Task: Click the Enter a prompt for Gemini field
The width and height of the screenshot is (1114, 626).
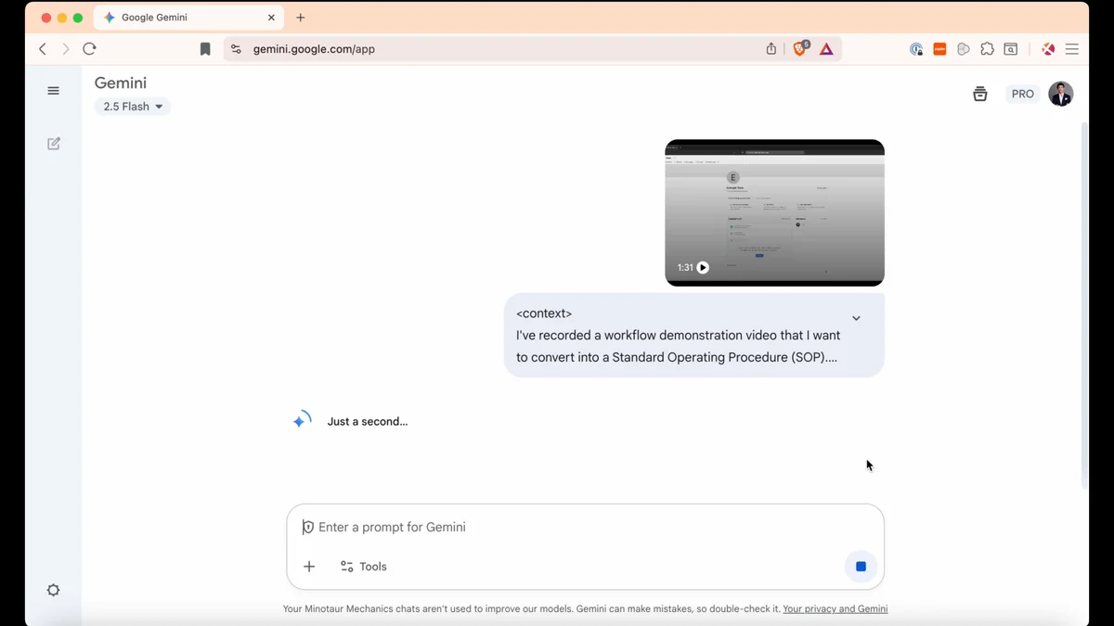Action: (585, 528)
